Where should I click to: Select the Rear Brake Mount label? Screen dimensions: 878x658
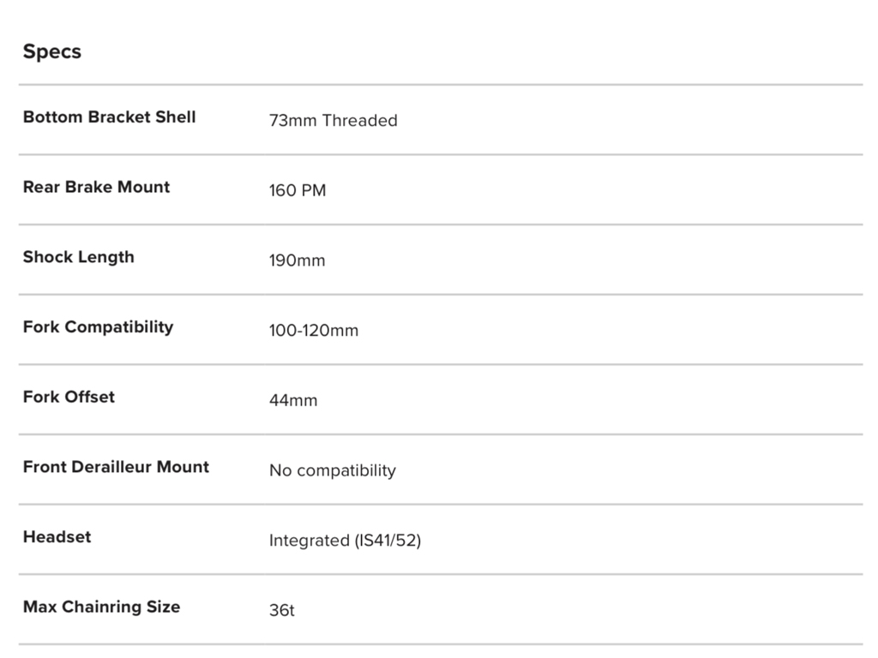(96, 188)
